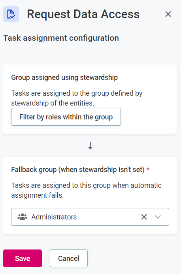Click the people group icon beside Administrators

(23, 217)
